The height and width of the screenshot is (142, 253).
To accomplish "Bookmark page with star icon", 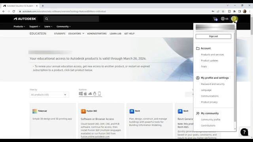I will pos(223,11).
